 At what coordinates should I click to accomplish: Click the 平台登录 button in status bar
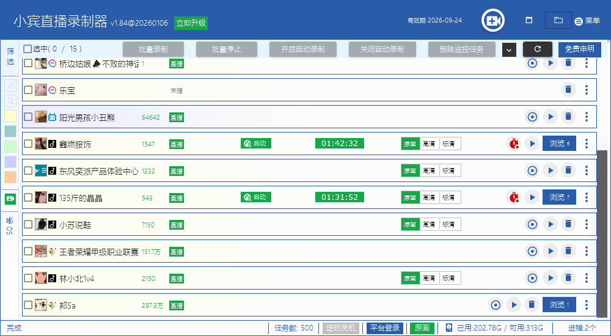385,328
